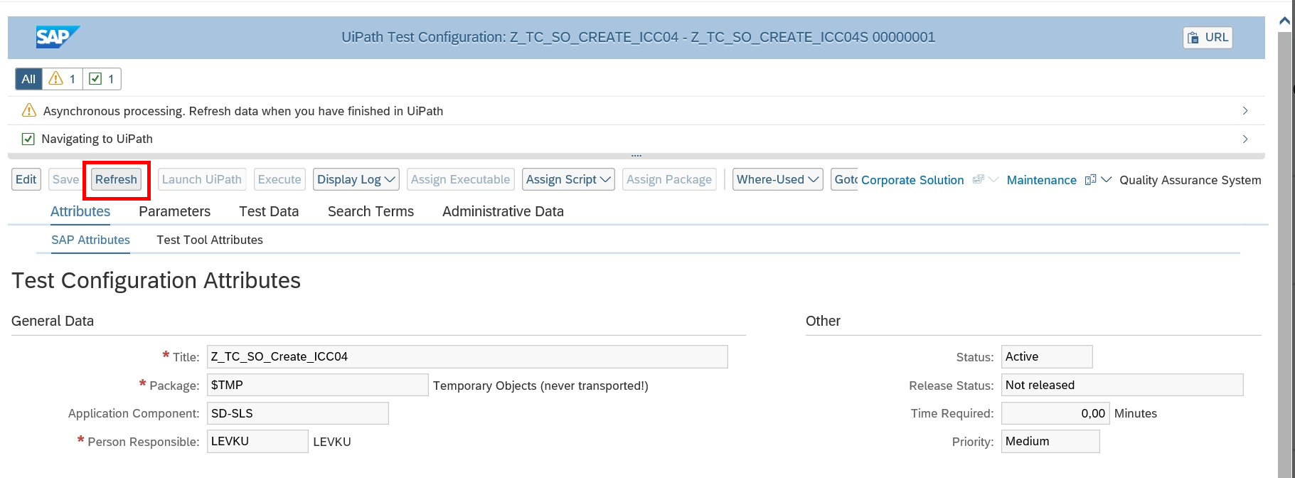Open the Assign Script dropdown

point(568,180)
